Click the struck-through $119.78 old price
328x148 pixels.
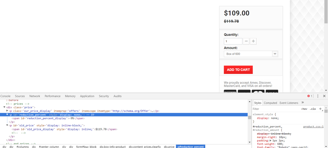click(x=231, y=21)
